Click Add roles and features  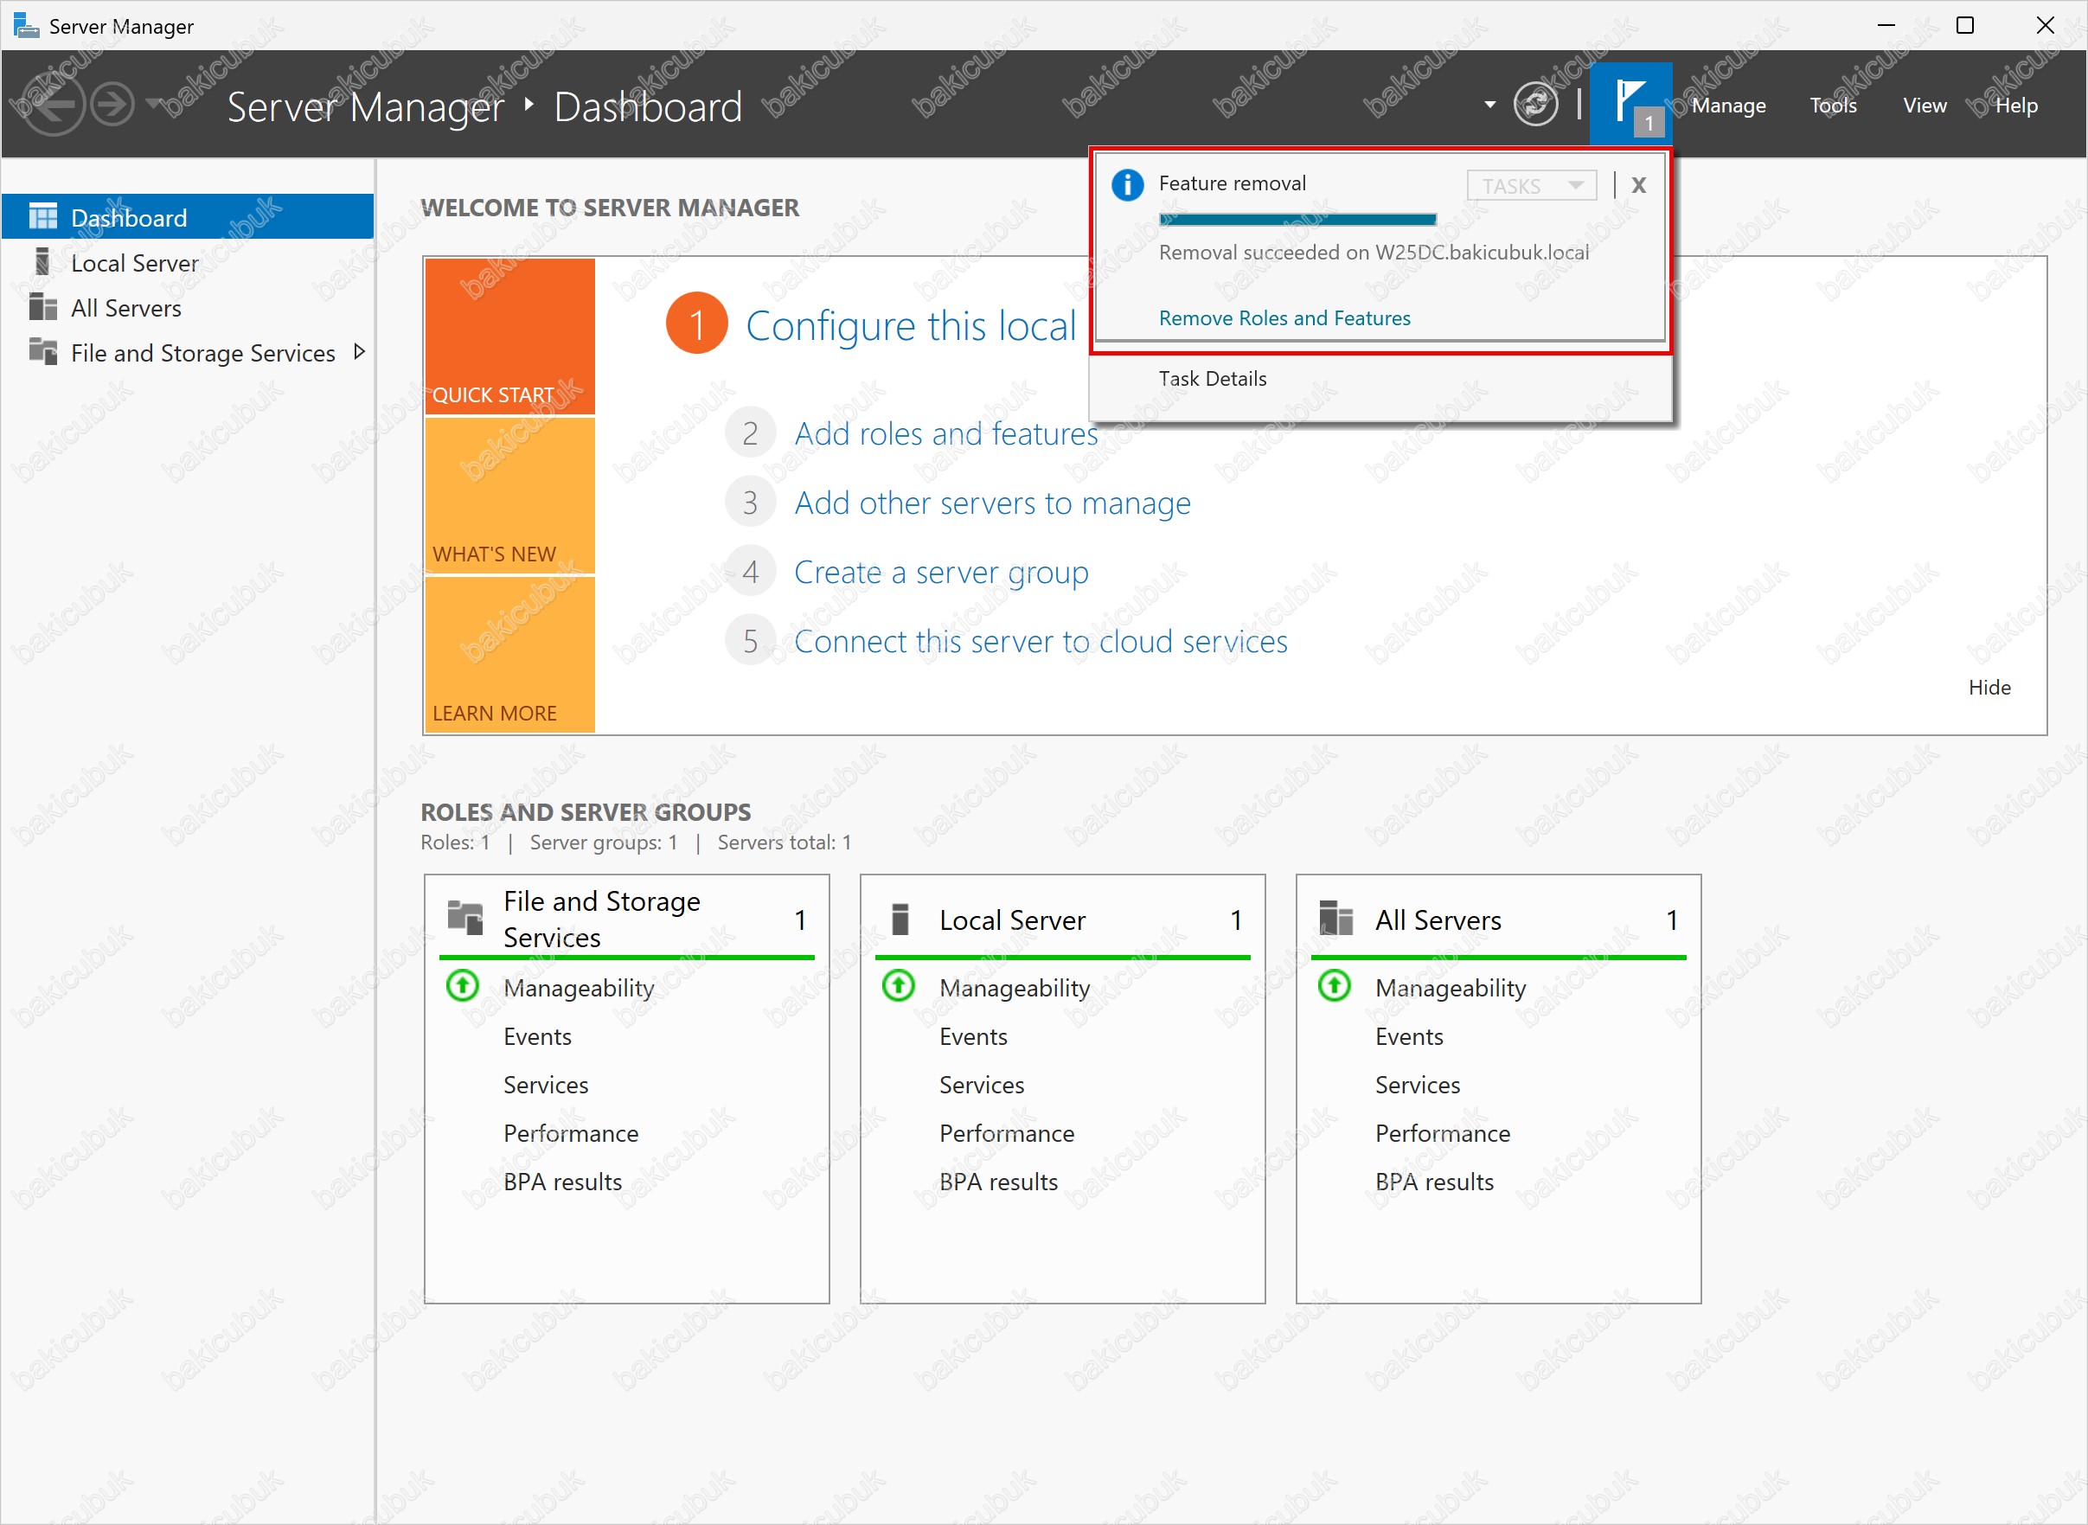point(946,433)
